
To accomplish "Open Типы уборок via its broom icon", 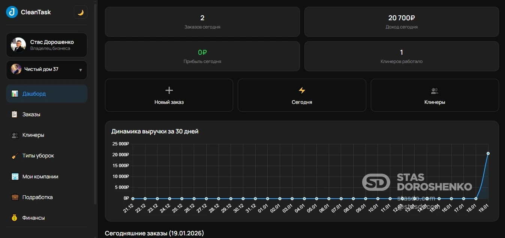I will (14, 156).
